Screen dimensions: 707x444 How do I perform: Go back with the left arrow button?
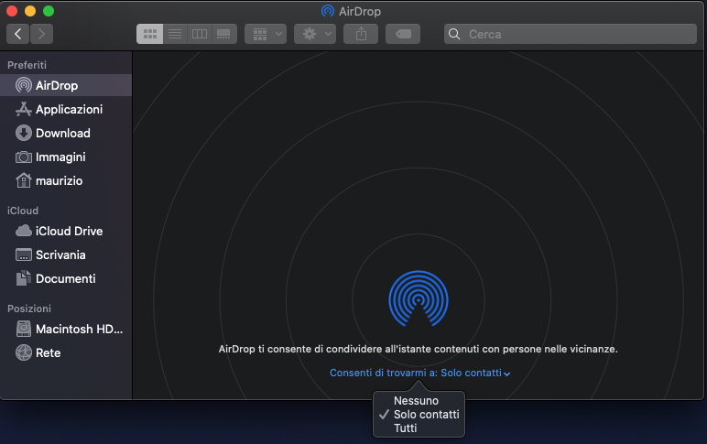pyautogui.click(x=18, y=34)
